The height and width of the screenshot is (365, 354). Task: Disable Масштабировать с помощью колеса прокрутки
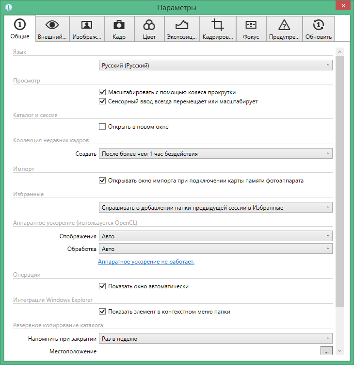[102, 92]
